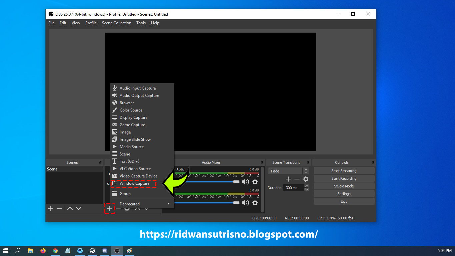Open the Help menu
455x256 pixels.
click(x=155, y=23)
